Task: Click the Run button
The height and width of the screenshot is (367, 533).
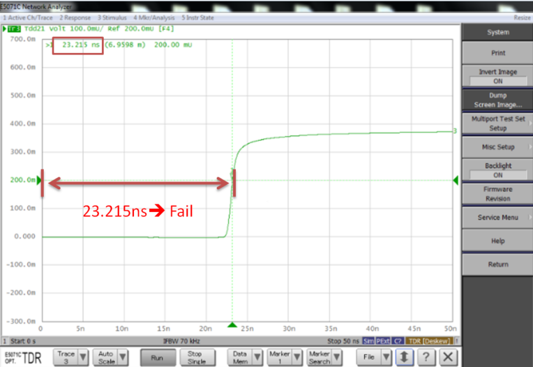Action: click(158, 357)
